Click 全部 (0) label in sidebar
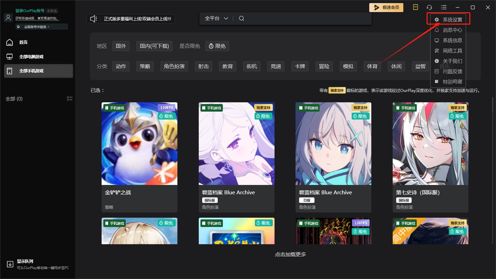This screenshot has width=496, height=279. point(14,99)
